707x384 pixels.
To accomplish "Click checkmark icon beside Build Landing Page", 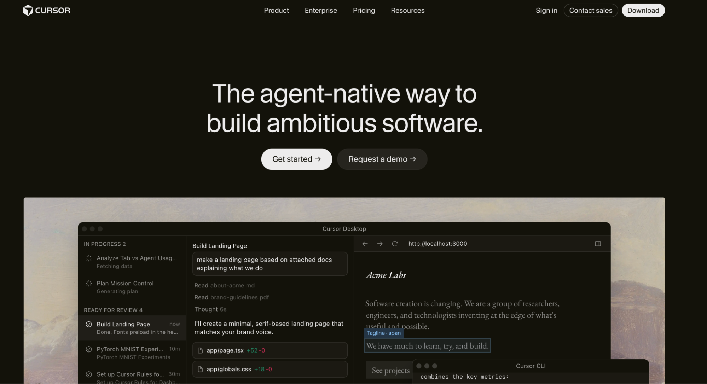I will [x=89, y=324].
